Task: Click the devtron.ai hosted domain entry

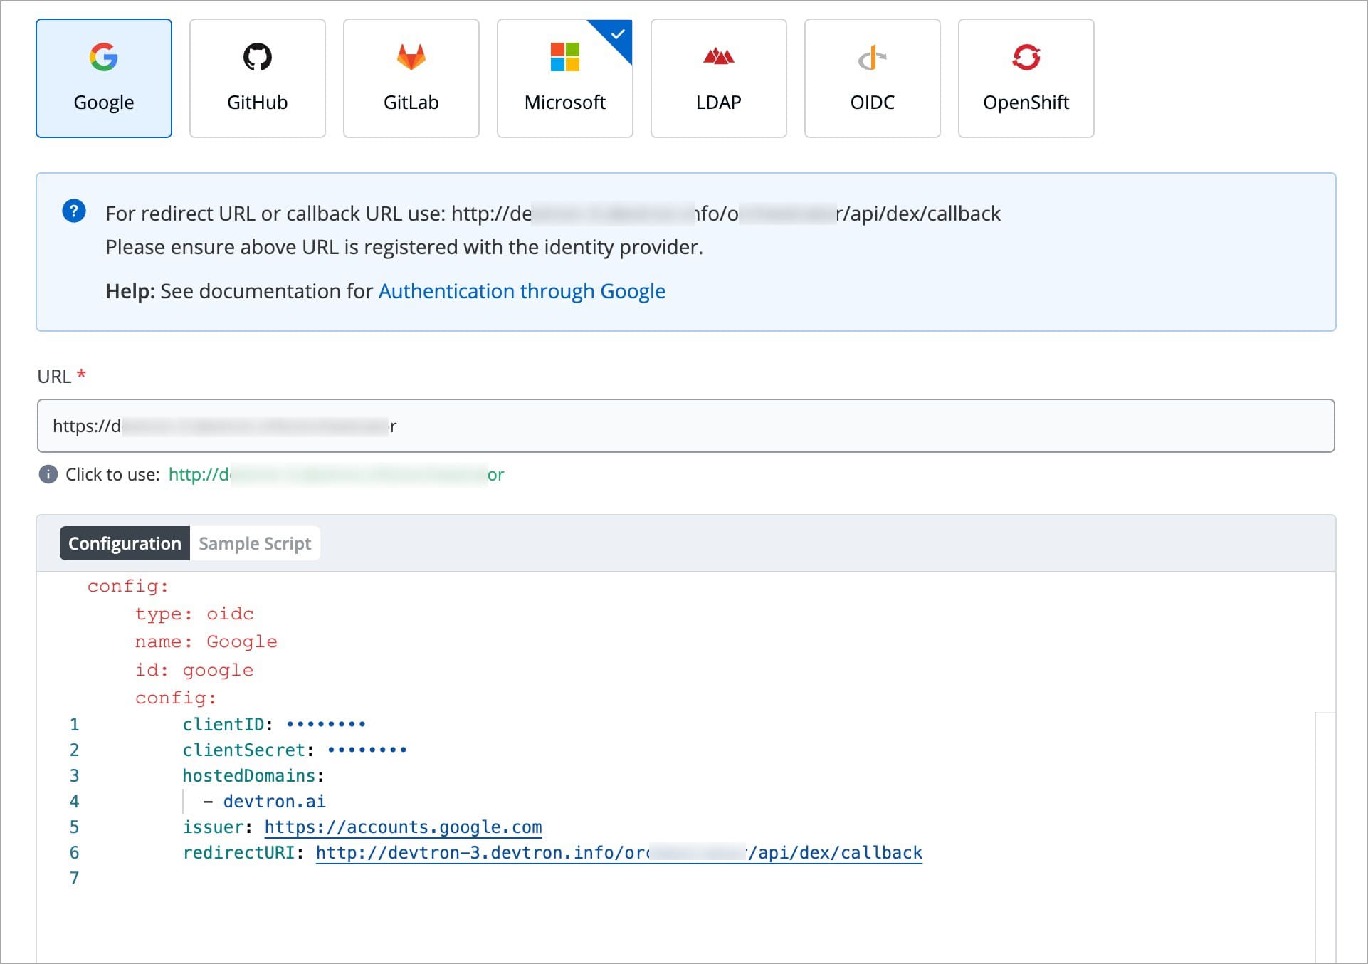Action: tap(274, 801)
